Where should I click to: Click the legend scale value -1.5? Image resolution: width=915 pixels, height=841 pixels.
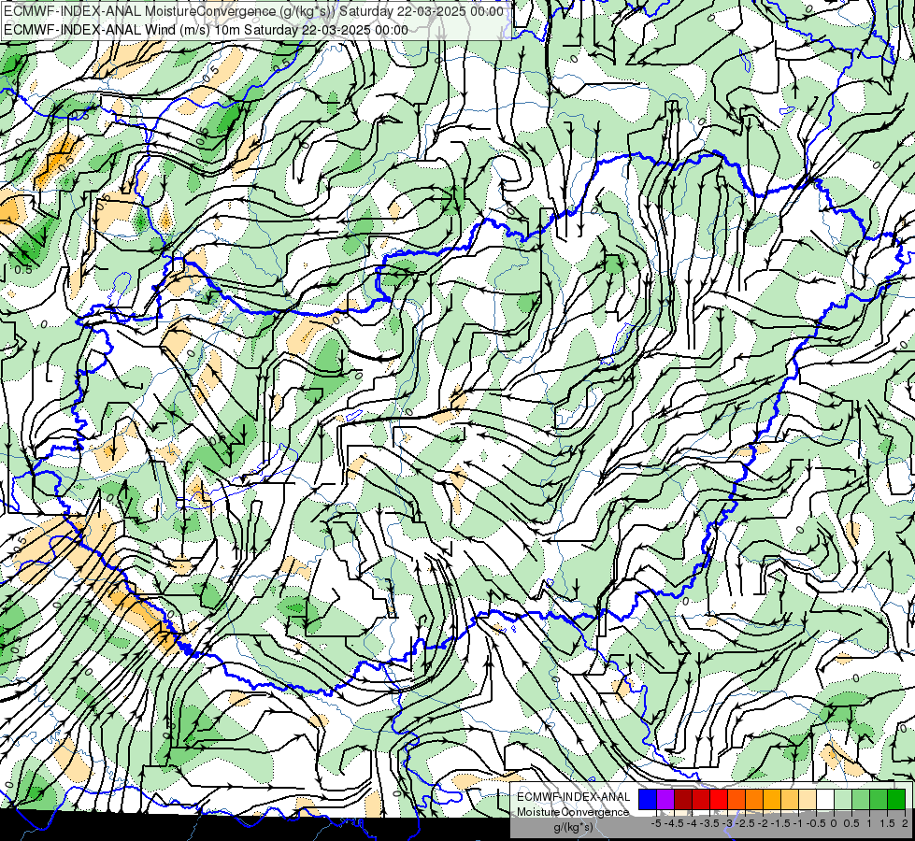[780, 823]
